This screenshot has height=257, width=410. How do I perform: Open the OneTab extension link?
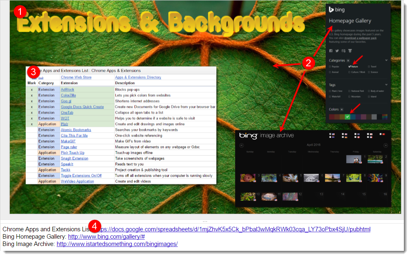[x=67, y=113]
